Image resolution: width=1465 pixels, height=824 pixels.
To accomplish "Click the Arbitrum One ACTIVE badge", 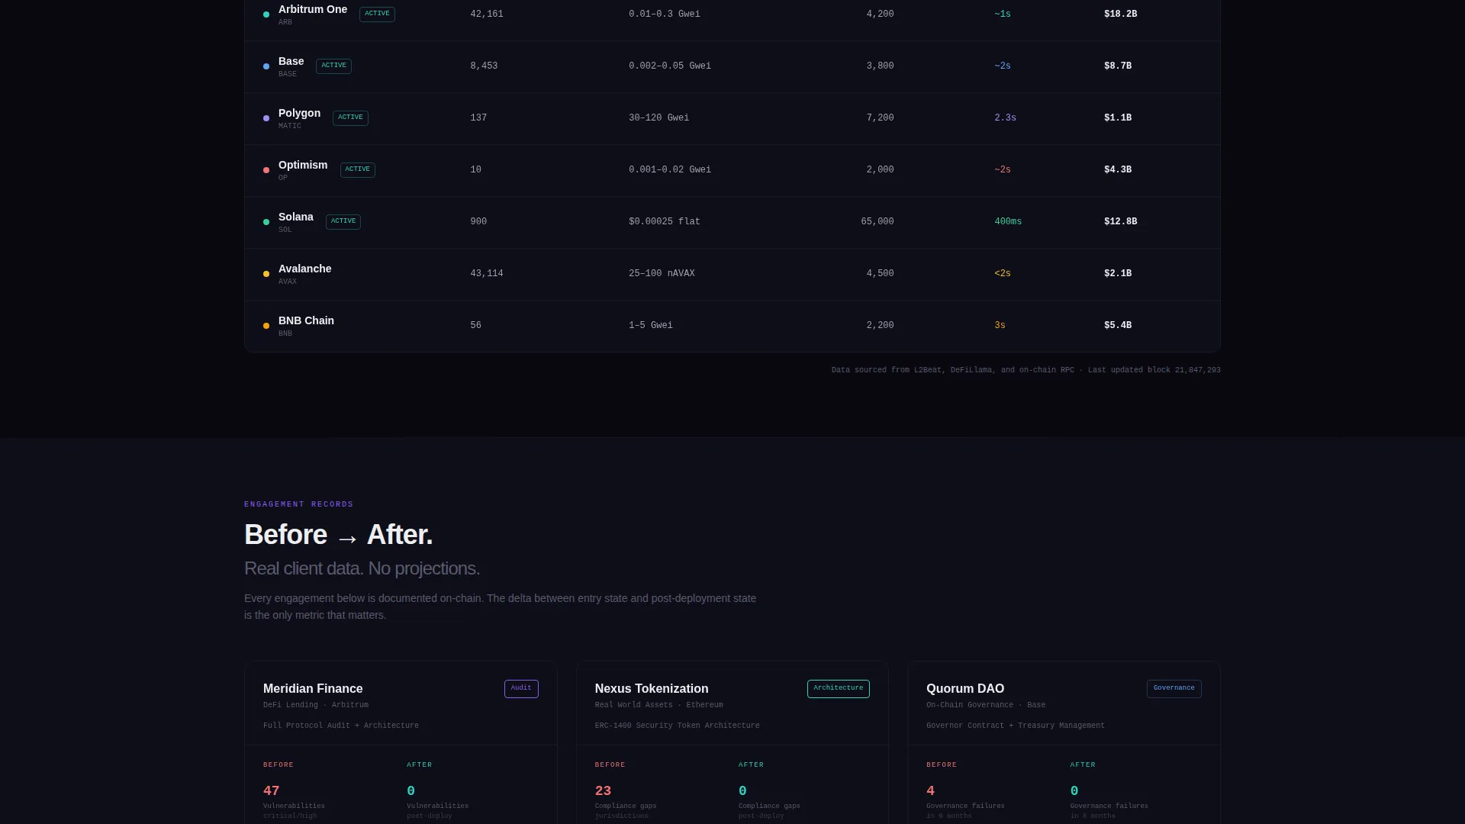I will (377, 14).
